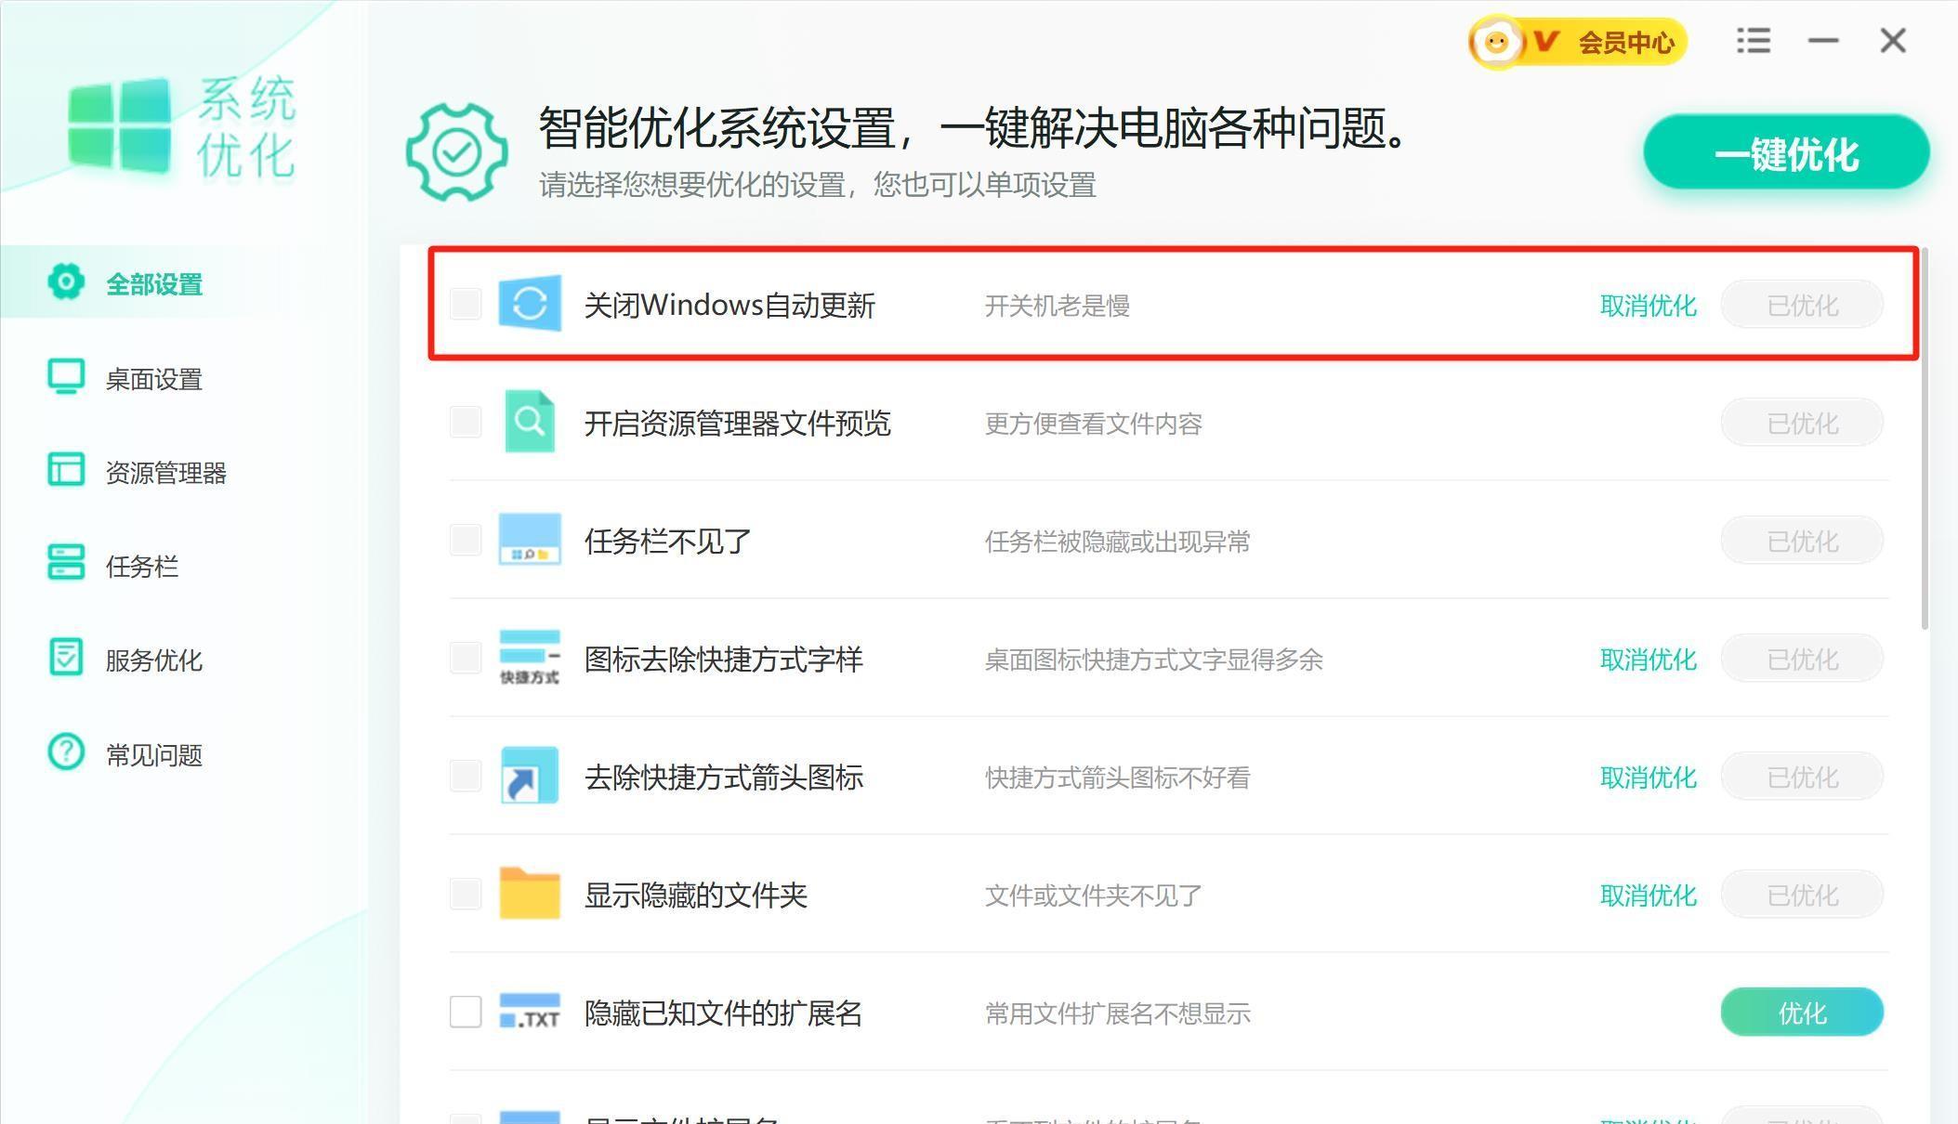1958x1124 pixels.
Task: Click the 常用文件扩展名不想显示 description
Action: point(1117,1013)
